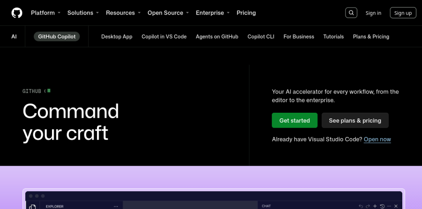422x209 pixels.
Task: Click the Sign in link
Action: pyautogui.click(x=373, y=13)
